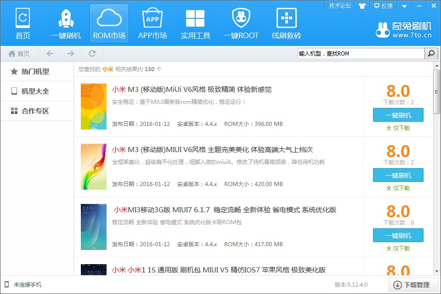Click the vertical scrollbar thumb
The height and width of the screenshot is (294, 441).
(x=437, y=92)
